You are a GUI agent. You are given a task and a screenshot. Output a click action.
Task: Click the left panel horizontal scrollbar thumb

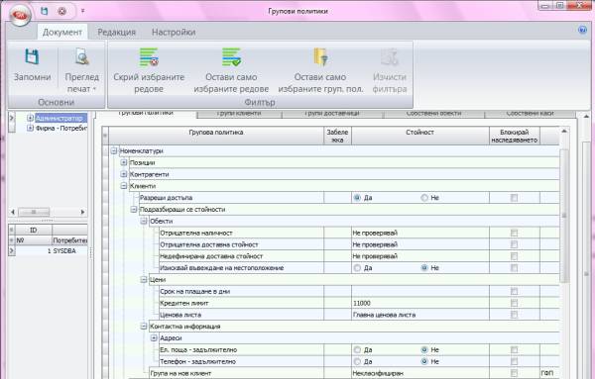(x=34, y=212)
